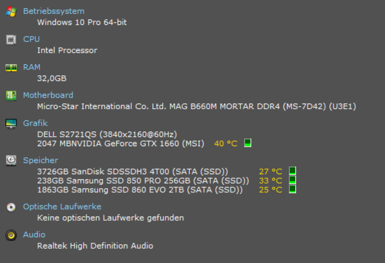
Task: Select the Audio speaker icon
Action: pyautogui.click(x=12, y=234)
